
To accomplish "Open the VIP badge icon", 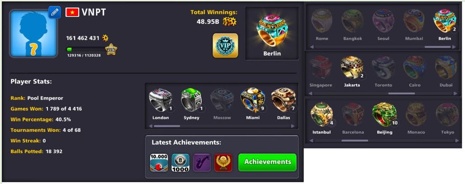I will (x=225, y=45).
